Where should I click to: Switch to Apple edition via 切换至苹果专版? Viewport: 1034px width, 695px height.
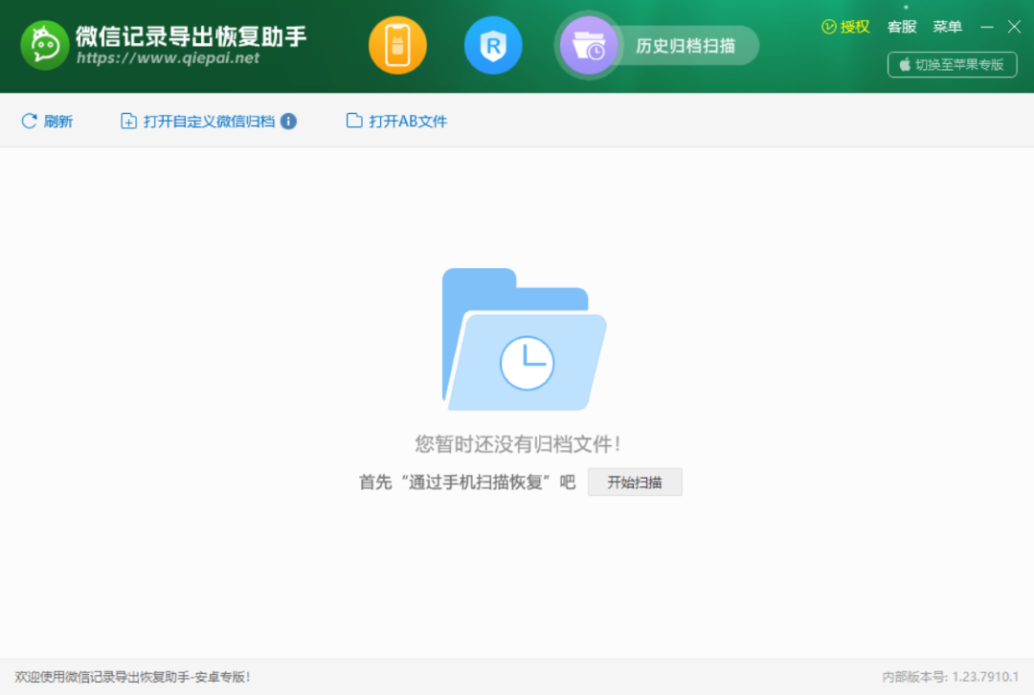(x=953, y=65)
